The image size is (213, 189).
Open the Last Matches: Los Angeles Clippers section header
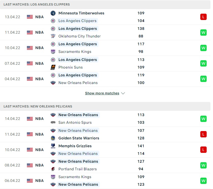[x=36, y=4]
